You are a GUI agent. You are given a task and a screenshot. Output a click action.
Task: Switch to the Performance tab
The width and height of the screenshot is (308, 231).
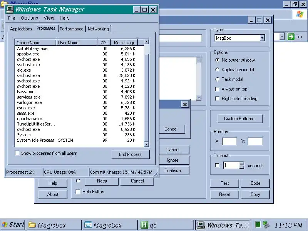click(x=72, y=29)
